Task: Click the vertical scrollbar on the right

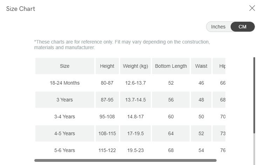Action: click(x=254, y=95)
